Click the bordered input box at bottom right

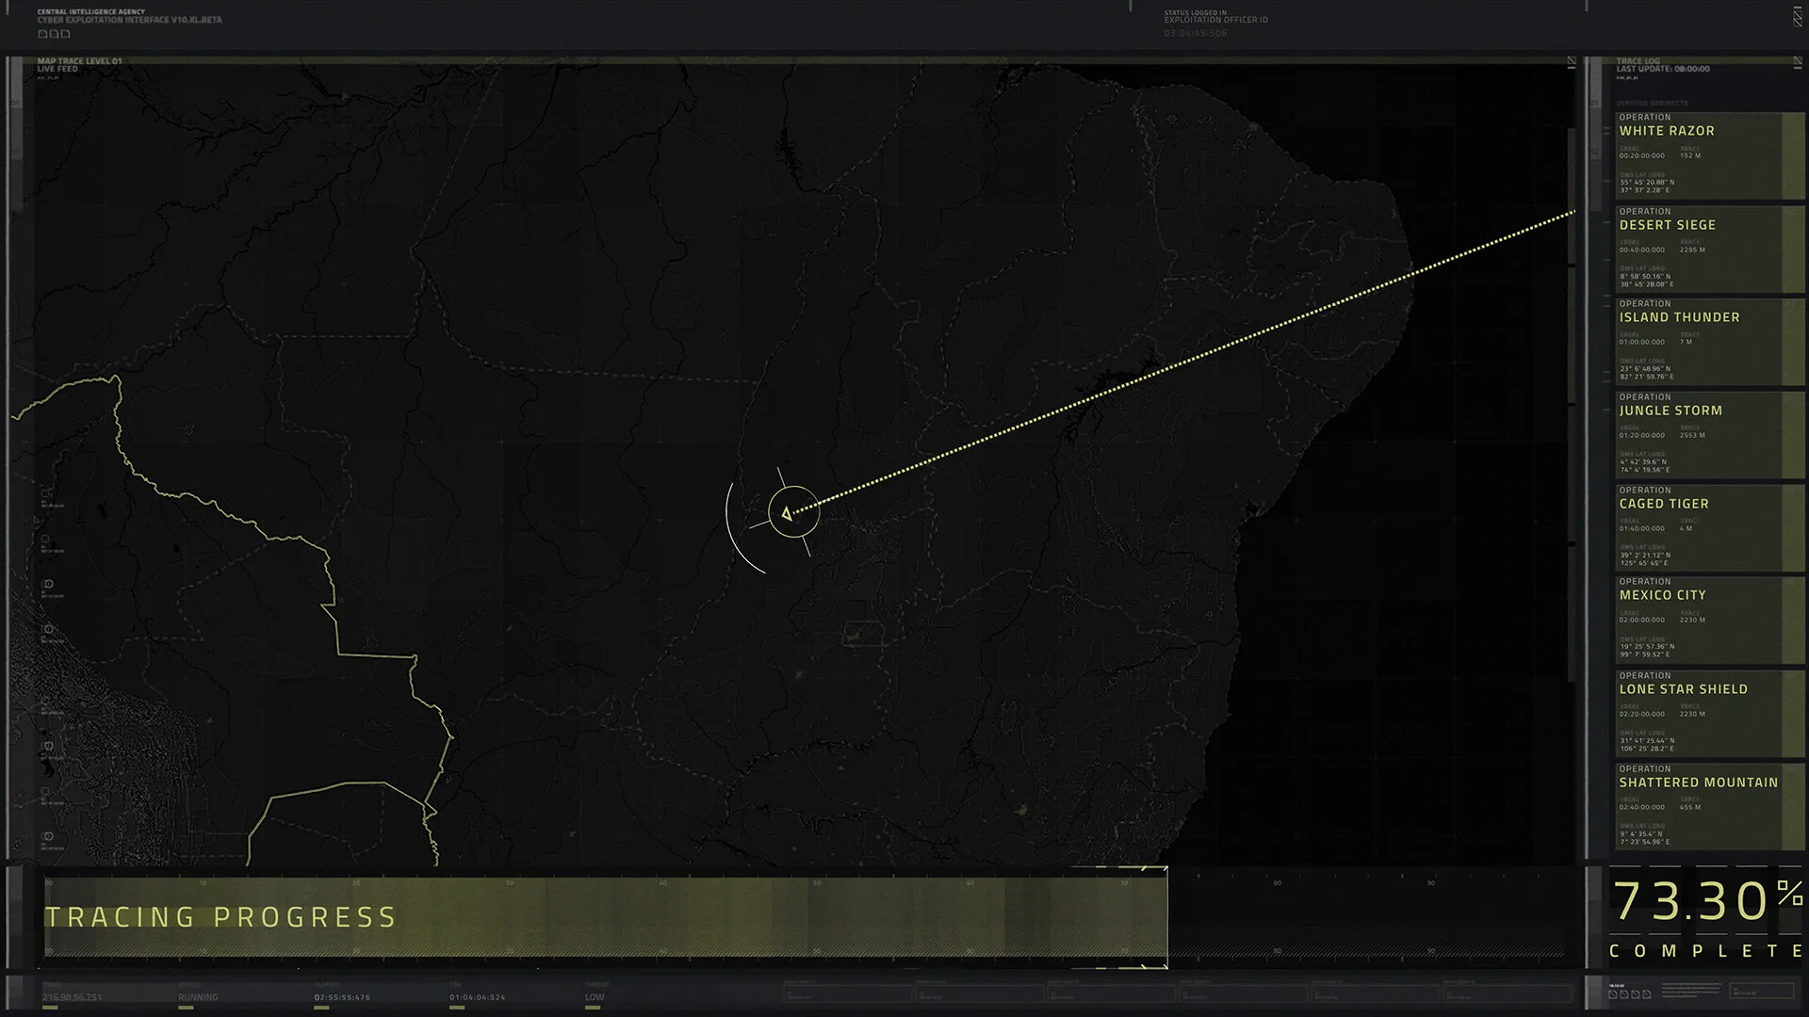tap(1762, 991)
